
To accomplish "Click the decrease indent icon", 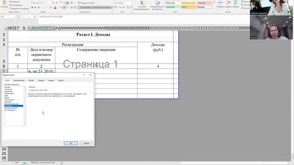I will coord(72,7).
